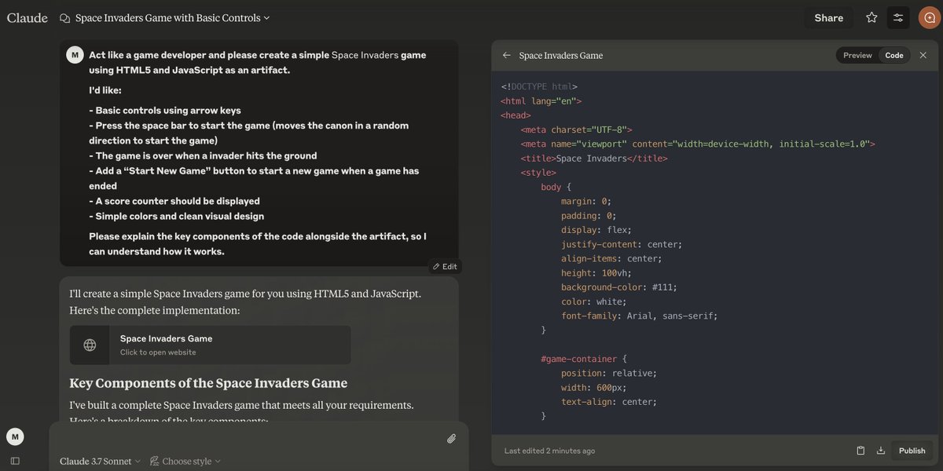This screenshot has height=471, width=943.
Task: Click 'Key Components of the Space Invaders Game' heading
Action: tap(208, 383)
